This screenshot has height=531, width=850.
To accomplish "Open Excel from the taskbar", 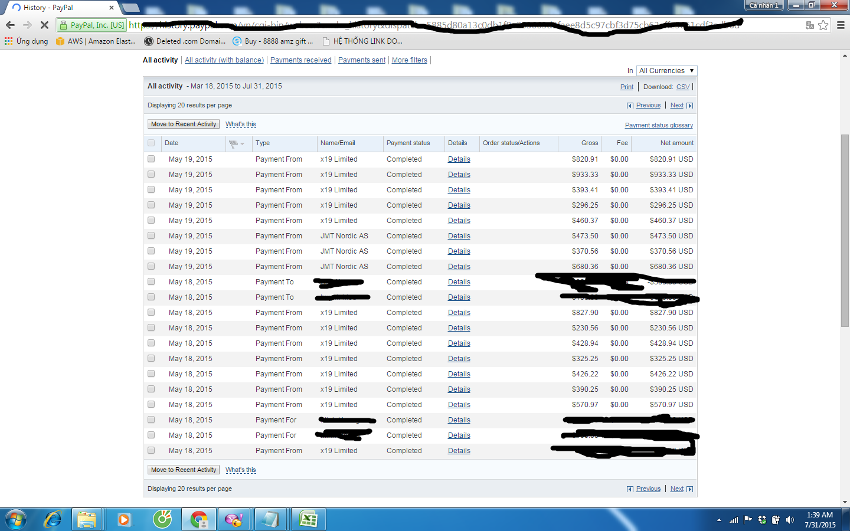I will 309,520.
